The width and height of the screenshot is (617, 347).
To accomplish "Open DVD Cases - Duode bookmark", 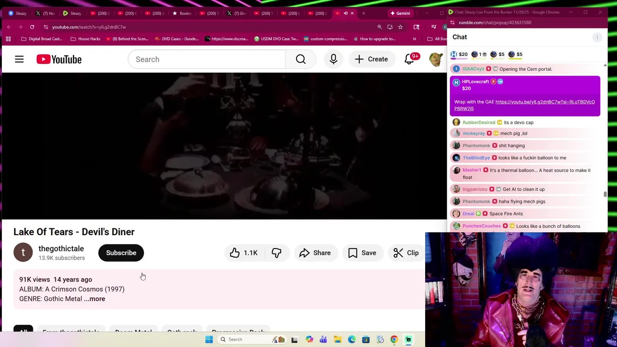I will pos(176,39).
